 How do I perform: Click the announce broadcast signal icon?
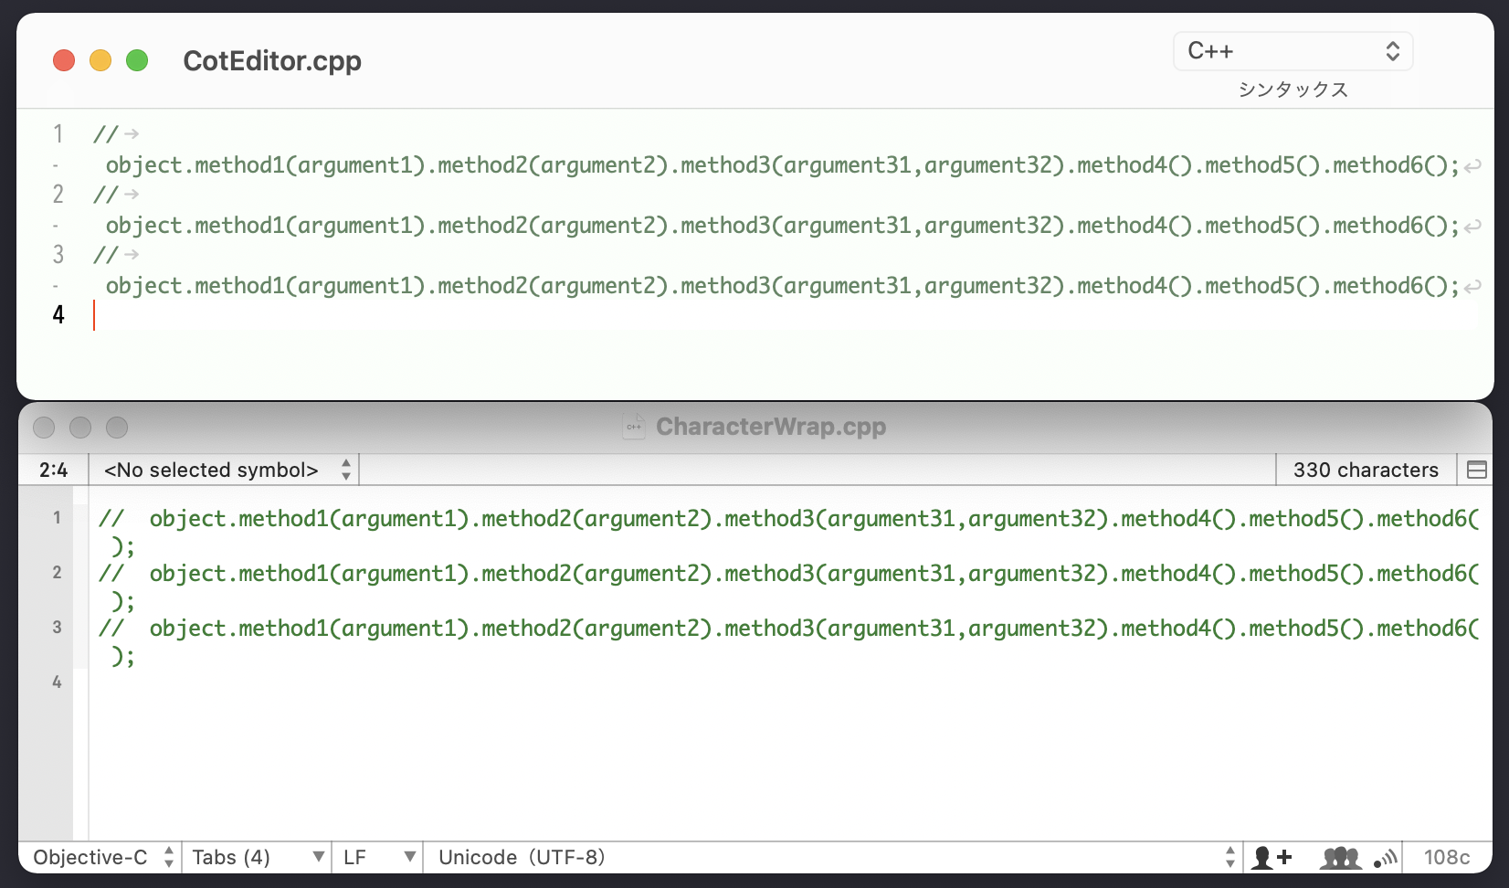pyautogui.click(x=1386, y=857)
